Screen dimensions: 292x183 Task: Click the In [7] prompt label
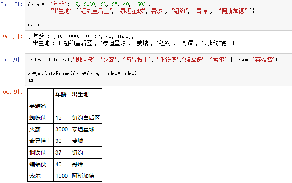11,4
